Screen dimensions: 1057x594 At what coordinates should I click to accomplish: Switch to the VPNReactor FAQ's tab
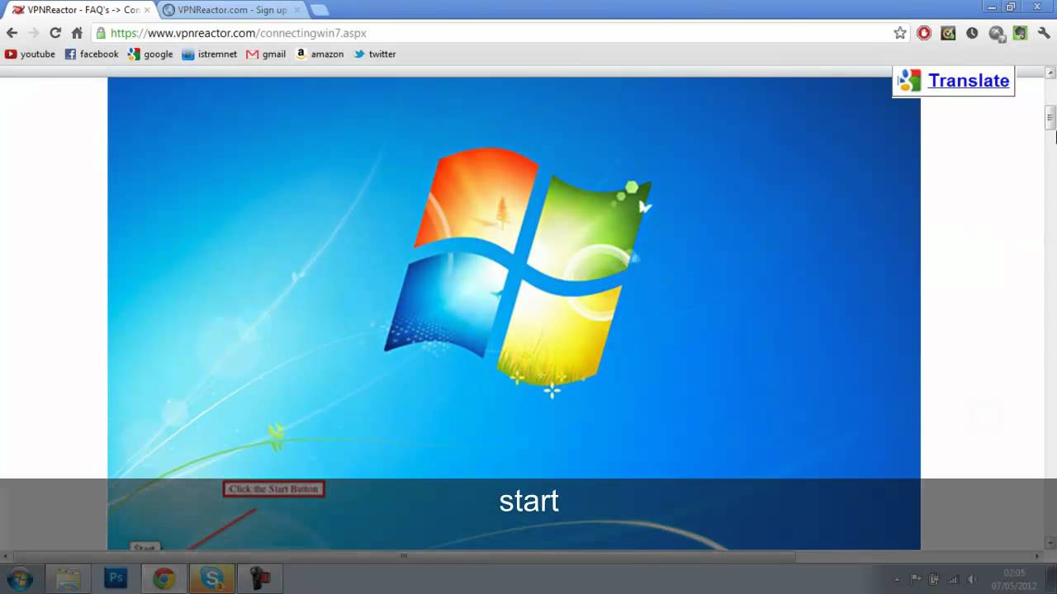79,10
